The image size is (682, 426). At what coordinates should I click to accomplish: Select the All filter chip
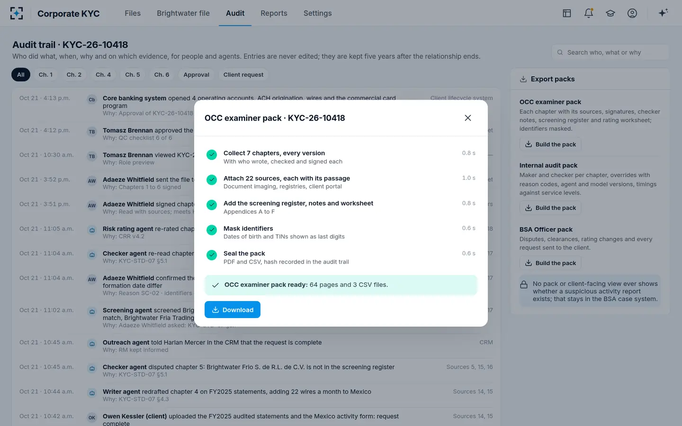coord(21,75)
